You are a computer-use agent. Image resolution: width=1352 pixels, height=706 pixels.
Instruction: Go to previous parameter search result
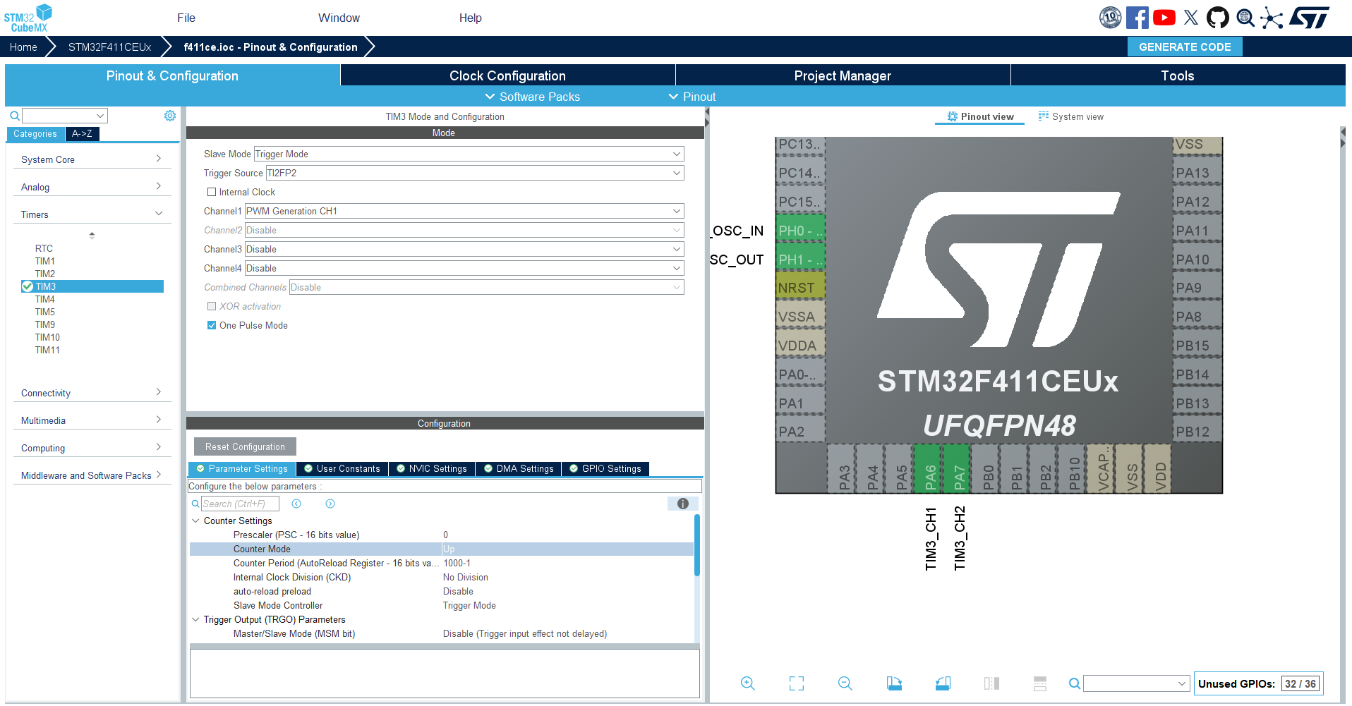click(x=296, y=504)
